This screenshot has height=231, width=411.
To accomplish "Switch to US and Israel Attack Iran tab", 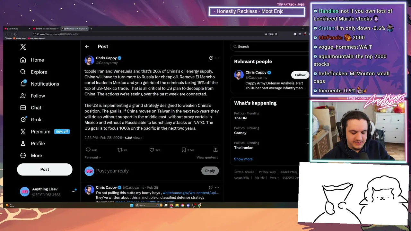I will 46,29.
